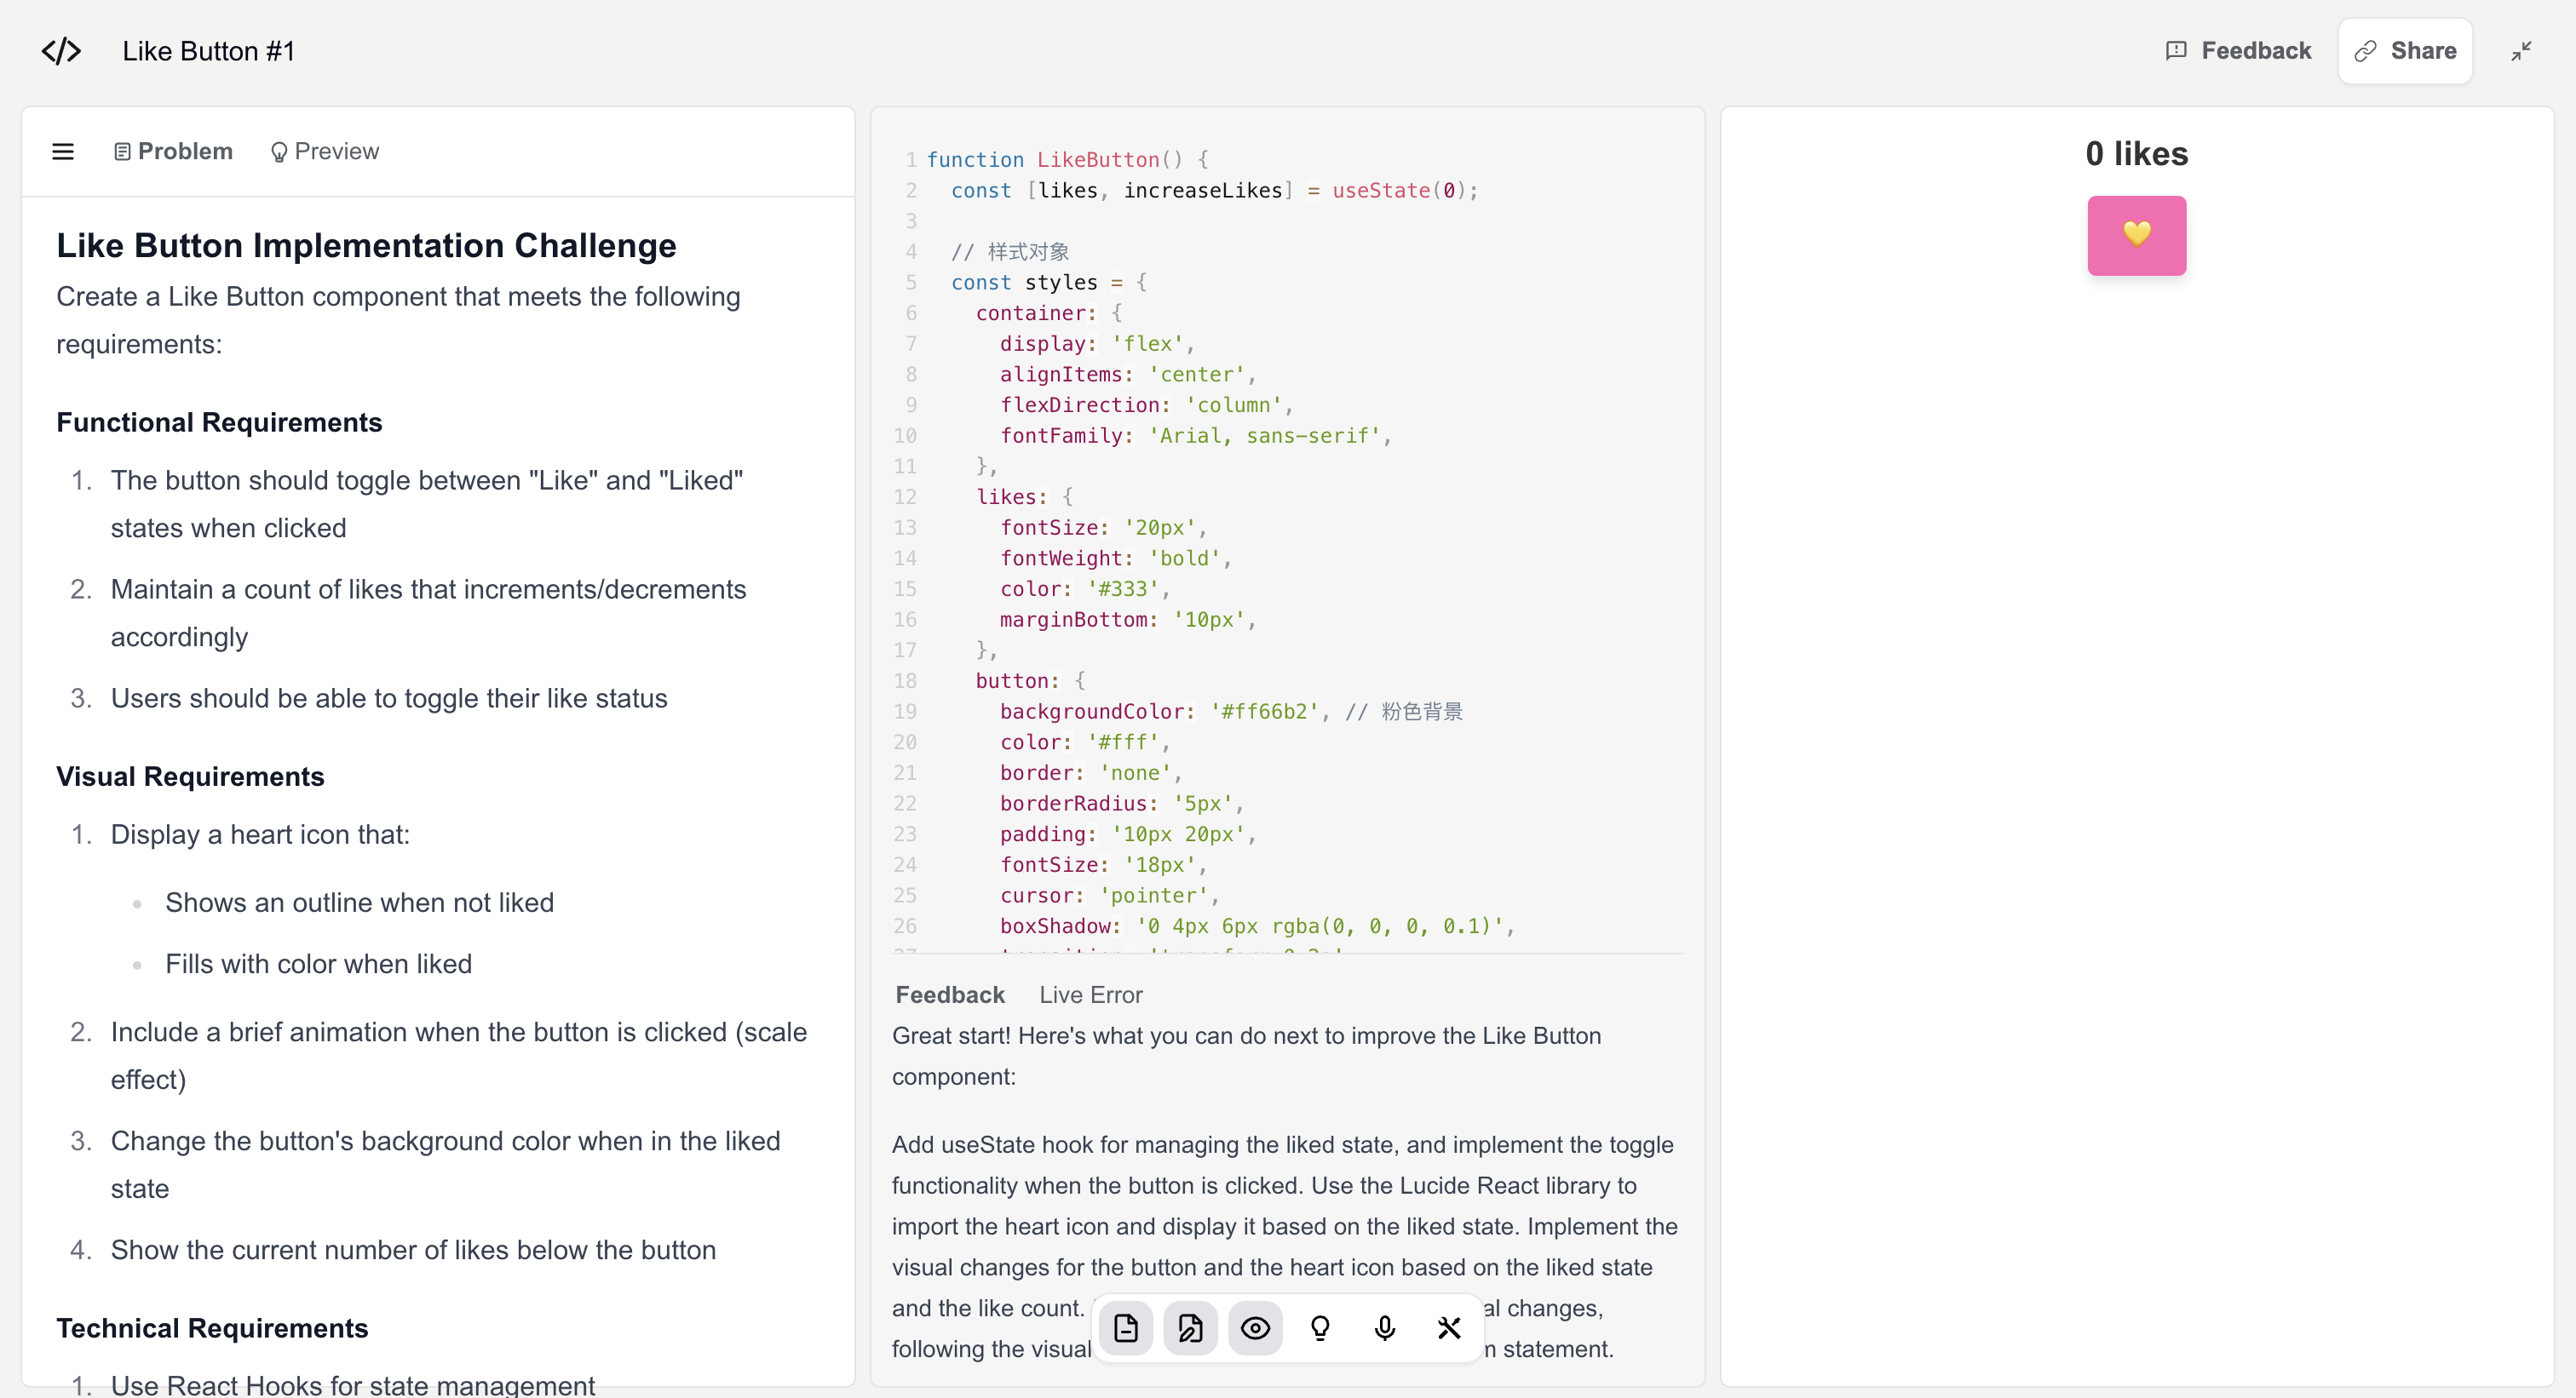
Task: Click on code line 19 backgroundColor value
Action: 1264,712
